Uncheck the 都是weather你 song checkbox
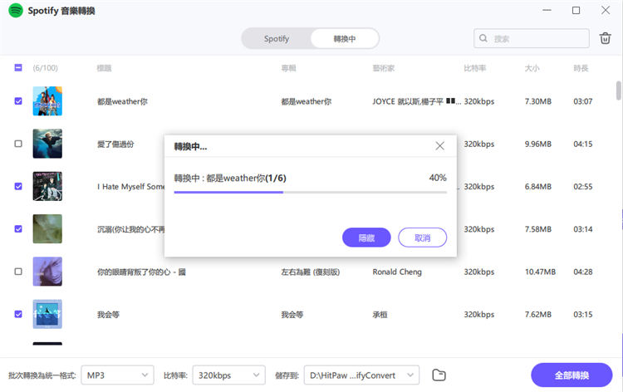Image resolution: width=623 pixels, height=392 pixels. 18,100
